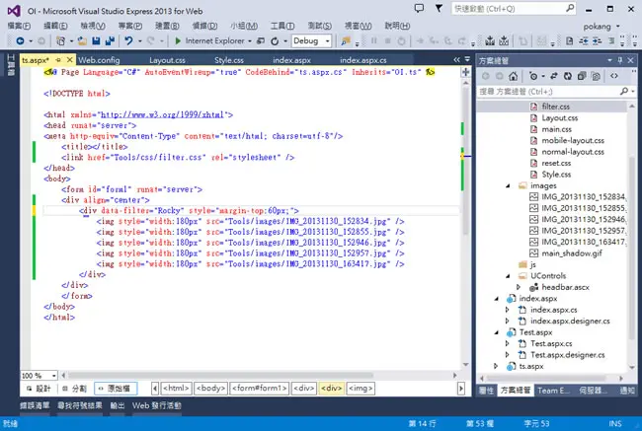Click the Home icon in Solution Explorer

coord(513,76)
